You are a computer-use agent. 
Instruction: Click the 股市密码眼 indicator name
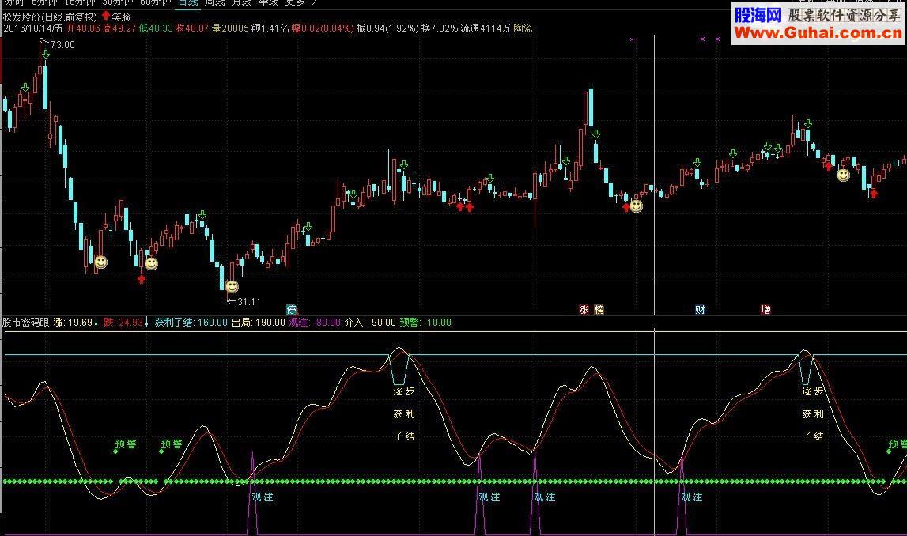(25, 322)
